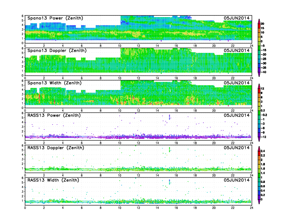Click the purple arrow tip under the middle colorbar
The image size is (289, 223).
pyautogui.click(x=259, y=140)
